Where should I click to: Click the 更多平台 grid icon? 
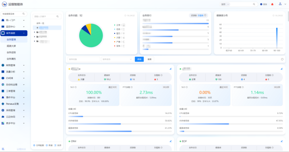click(3, 123)
